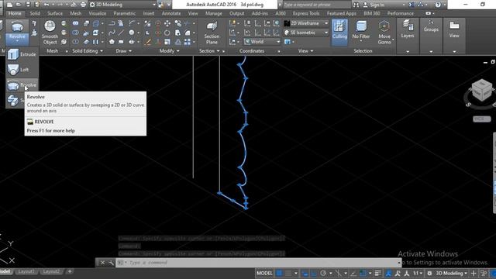
Task: Open the Express Tools ribbon tab
Action: point(306,13)
